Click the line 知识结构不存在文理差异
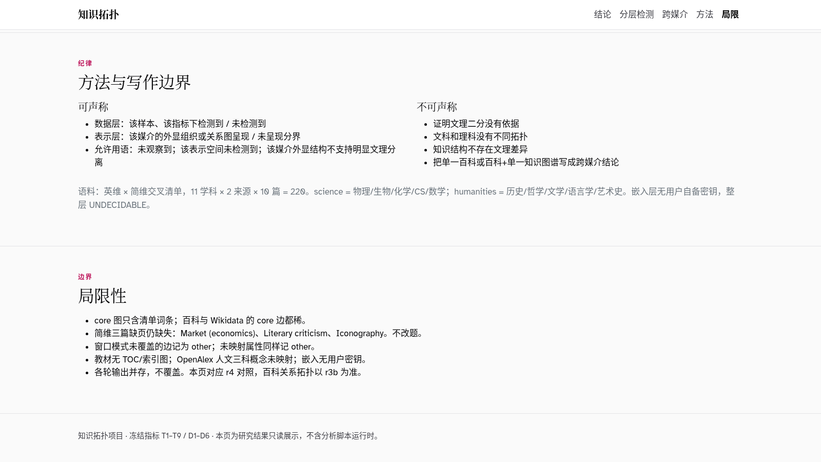The height and width of the screenshot is (462, 821). pos(480,149)
